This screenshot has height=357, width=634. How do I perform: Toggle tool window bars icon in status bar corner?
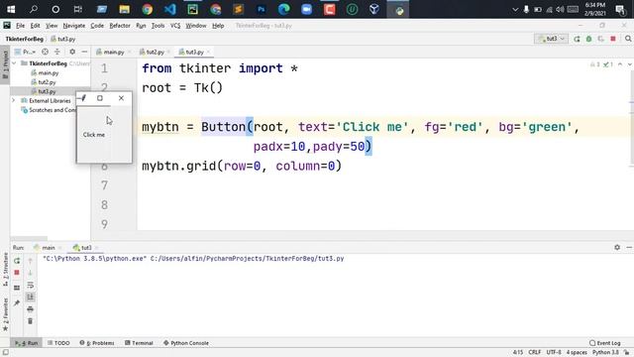pos(6,353)
